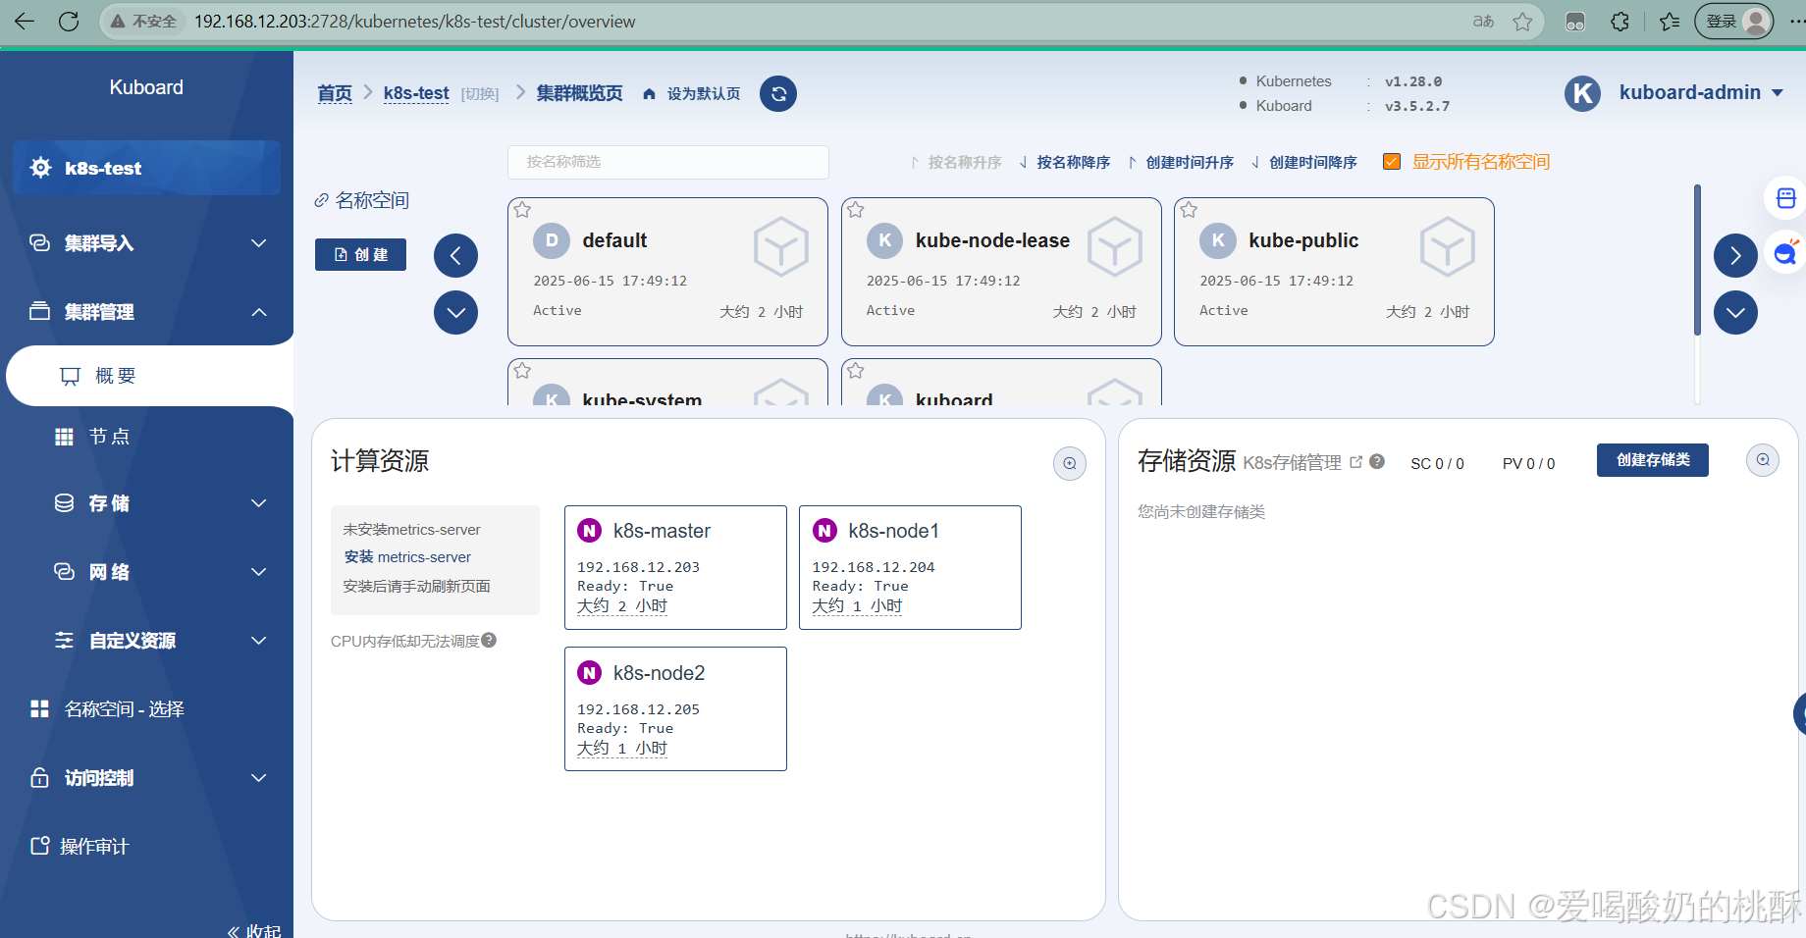Click the home icon before 设为默认页
Viewport: 1806px width, 938px height.
[649, 94]
